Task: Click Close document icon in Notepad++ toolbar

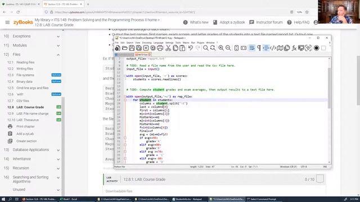Action: [x=146, y=48]
